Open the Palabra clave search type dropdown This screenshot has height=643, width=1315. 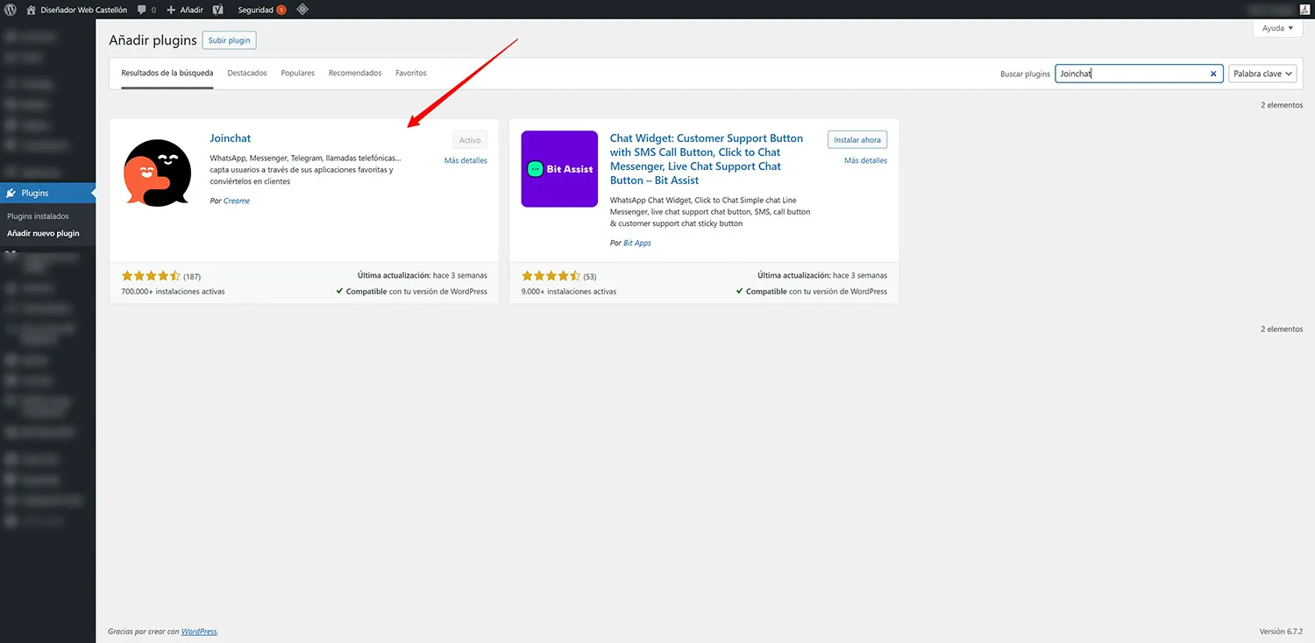1263,74
